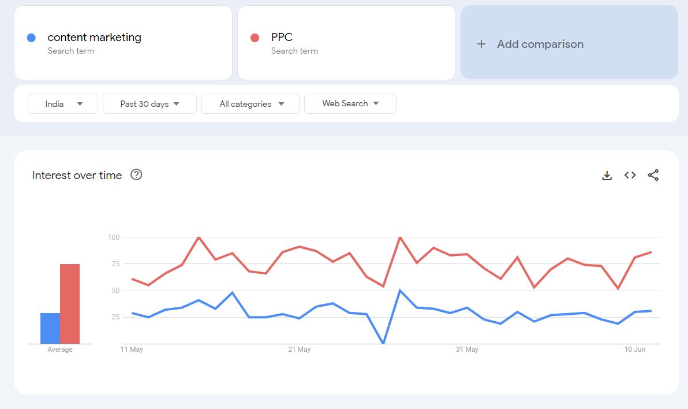Open the Web Search type dropdown
The height and width of the screenshot is (409, 688).
(350, 103)
